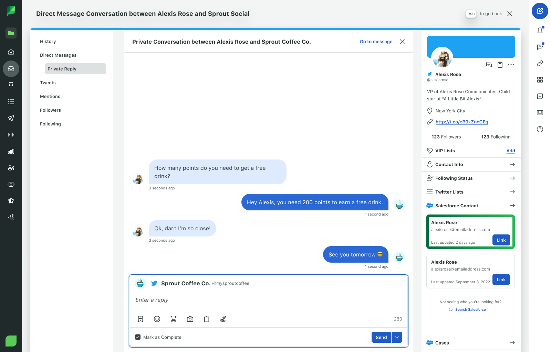Open the notifications bell icon
Viewport: 551px width, 352px height.
pos(540,30)
